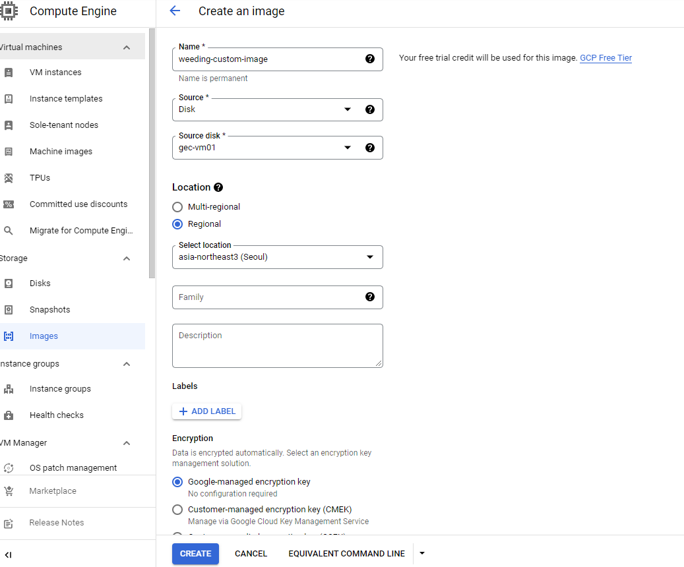Collapse the Storage section
Image resolution: width=684 pixels, height=567 pixels.
pyautogui.click(x=127, y=258)
